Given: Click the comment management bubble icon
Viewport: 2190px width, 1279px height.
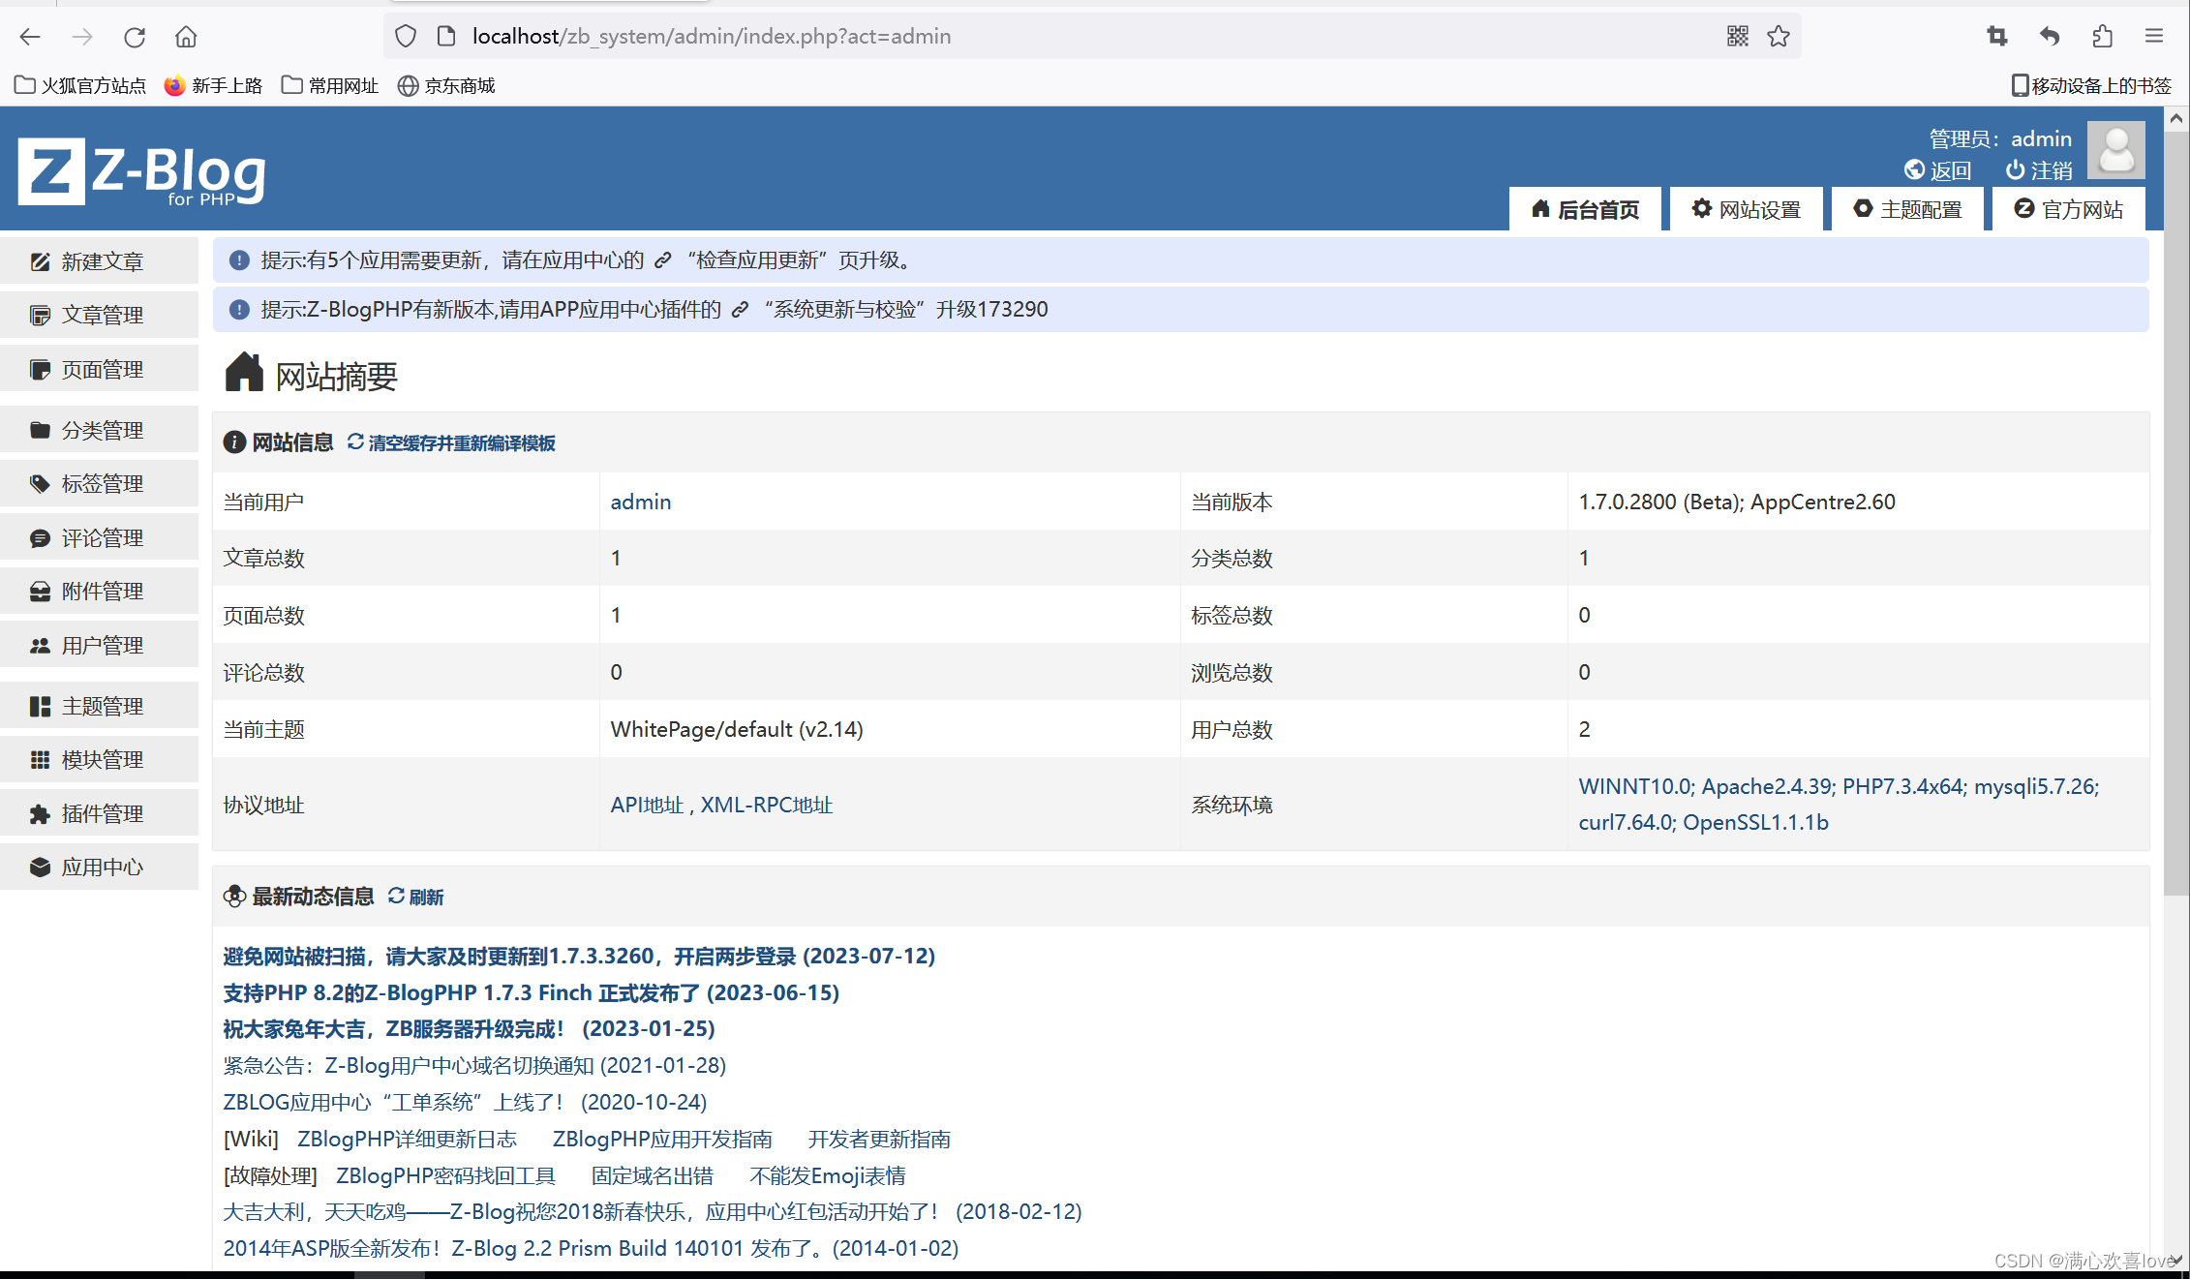Looking at the screenshot, I should 40,538.
